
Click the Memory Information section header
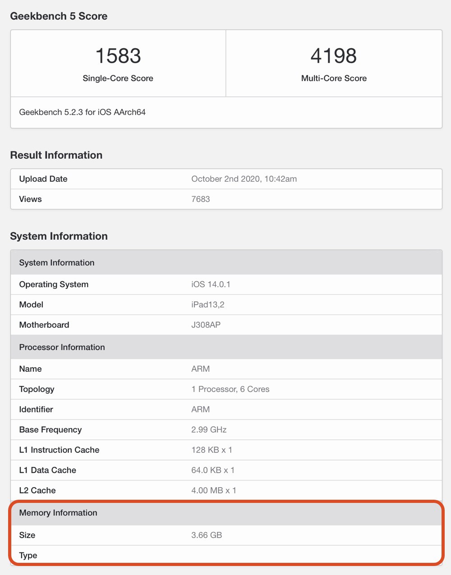(x=58, y=513)
